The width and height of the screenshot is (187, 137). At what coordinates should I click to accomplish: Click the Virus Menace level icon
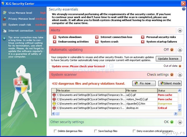pyautogui.click(x=5, y=13)
